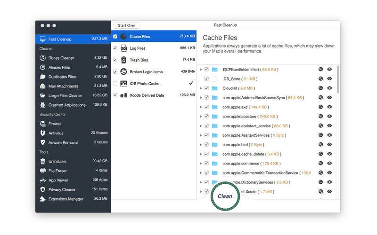Uncheck the Cache Files checkbox
This screenshot has height=235, width=377.
[115, 37]
